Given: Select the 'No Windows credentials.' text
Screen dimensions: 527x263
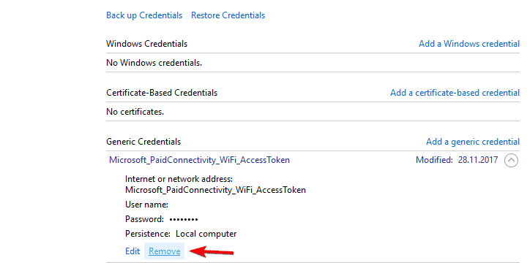Looking at the screenshot, I should [154, 63].
